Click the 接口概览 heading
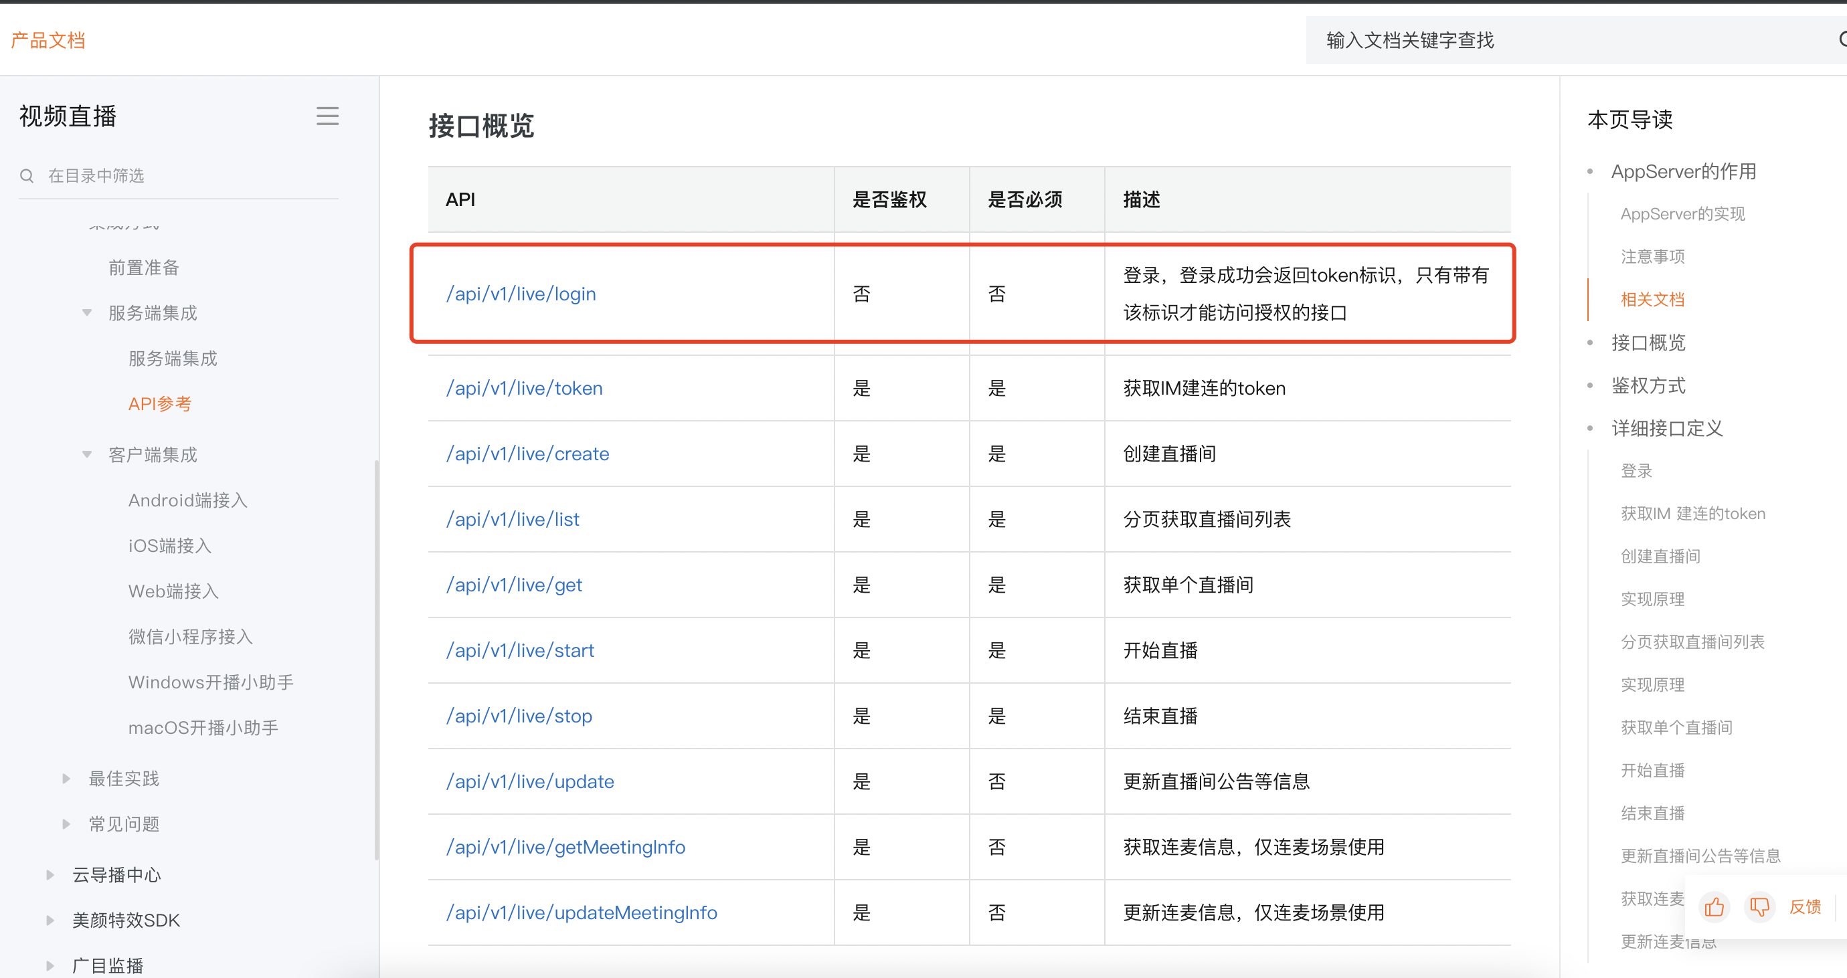Viewport: 1847px width, 978px height. (481, 126)
